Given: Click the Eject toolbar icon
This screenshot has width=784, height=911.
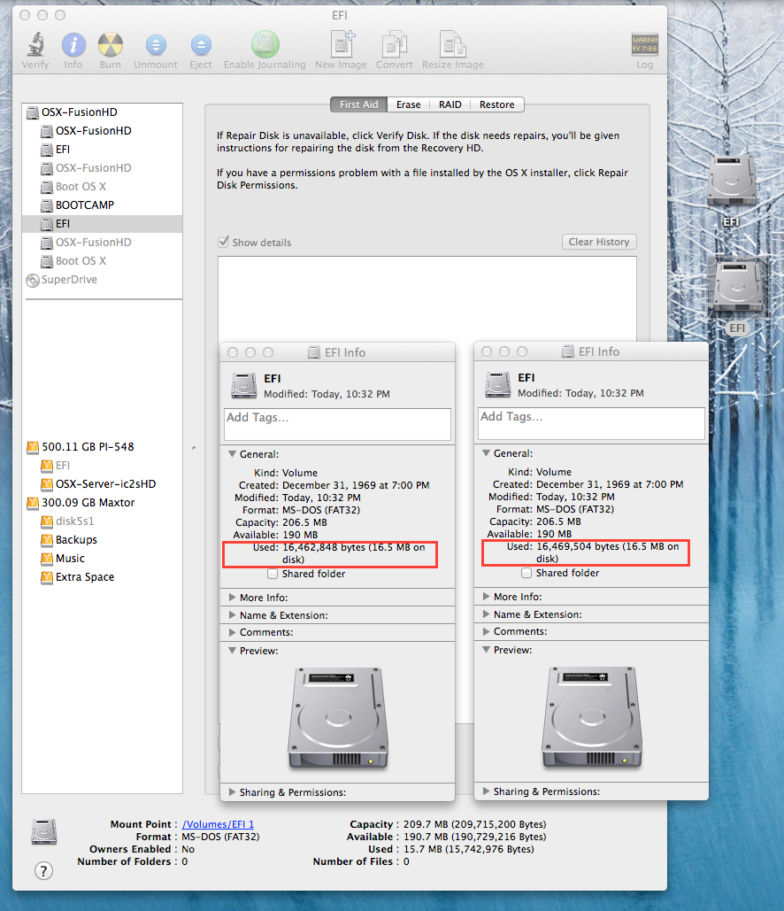Looking at the screenshot, I should click(x=201, y=45).
